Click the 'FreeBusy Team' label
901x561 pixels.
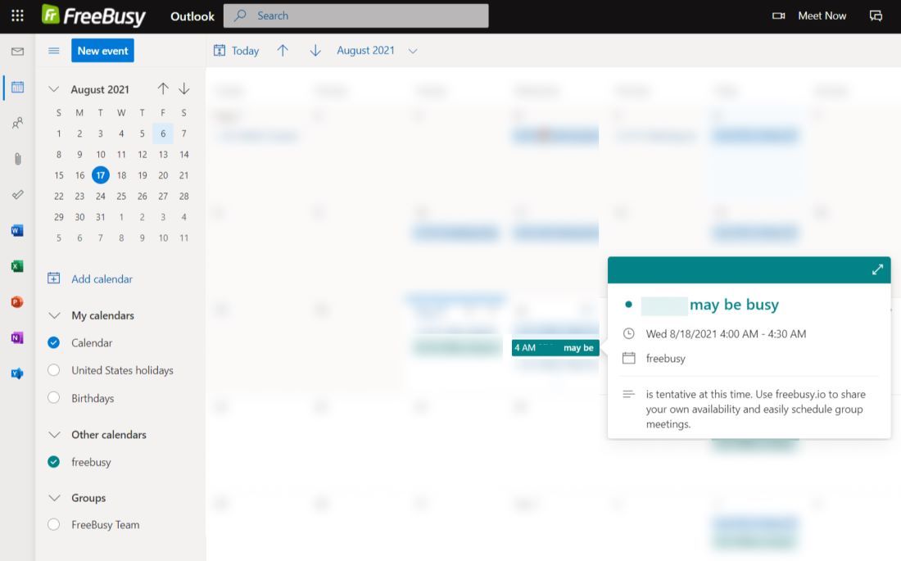pos(105,524)
